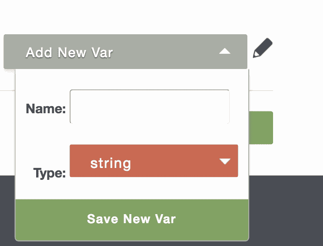Select the "string" text in Type selector
Viewport: 323px width, 246px height.
(110, 164)
